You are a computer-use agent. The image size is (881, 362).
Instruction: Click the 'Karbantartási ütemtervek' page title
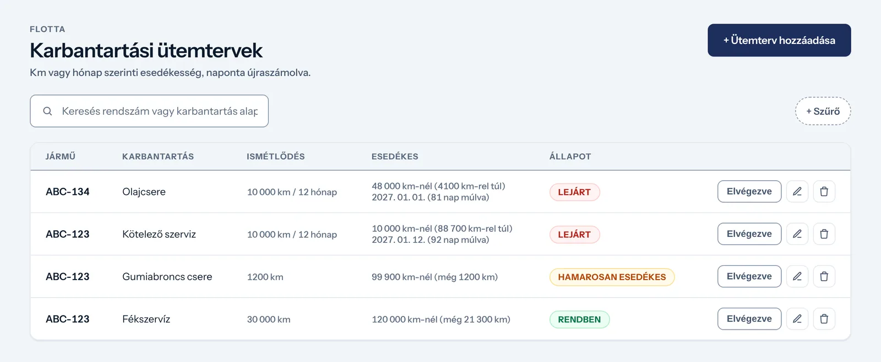[146, 51]
